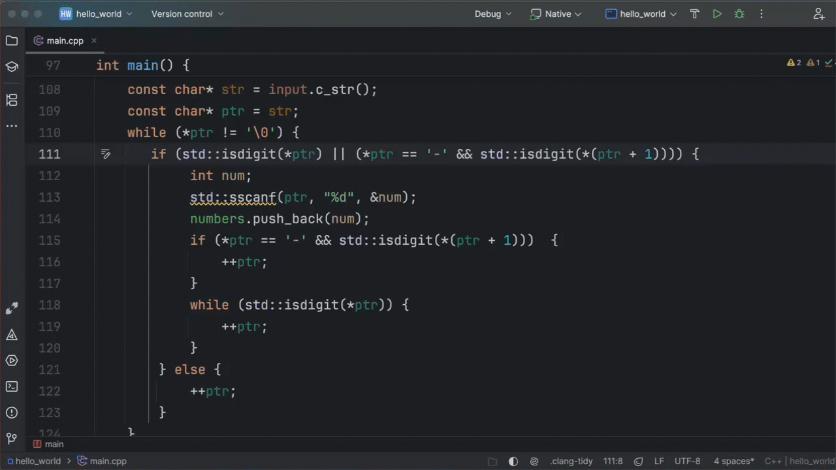
Task: Run the hello_world application with play icon
Action: 716,14
